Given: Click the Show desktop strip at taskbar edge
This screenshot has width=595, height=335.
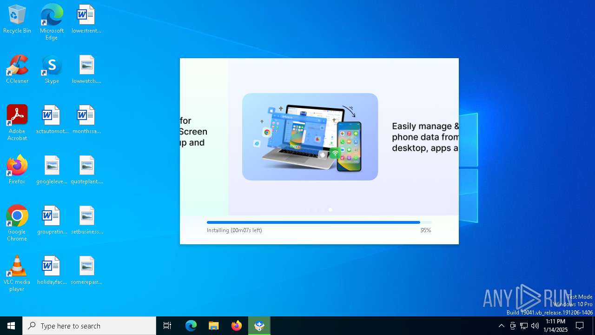Looking at the screenshot, I should [594, 326].
